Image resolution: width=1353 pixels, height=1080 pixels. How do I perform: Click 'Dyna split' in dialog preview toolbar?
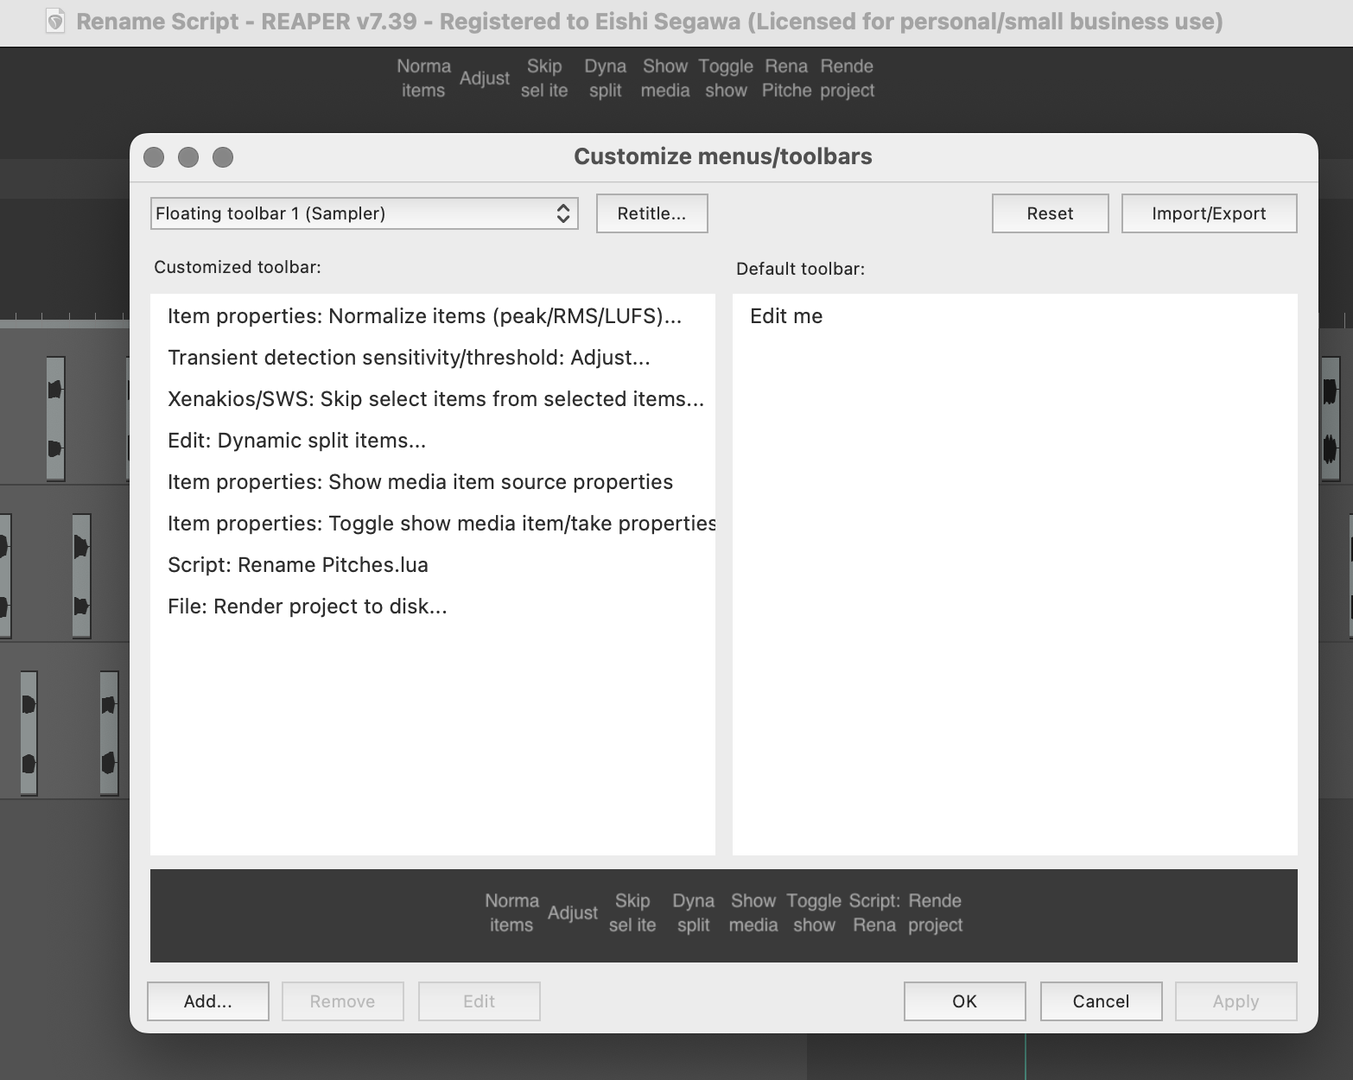click(x=693, y=913)
